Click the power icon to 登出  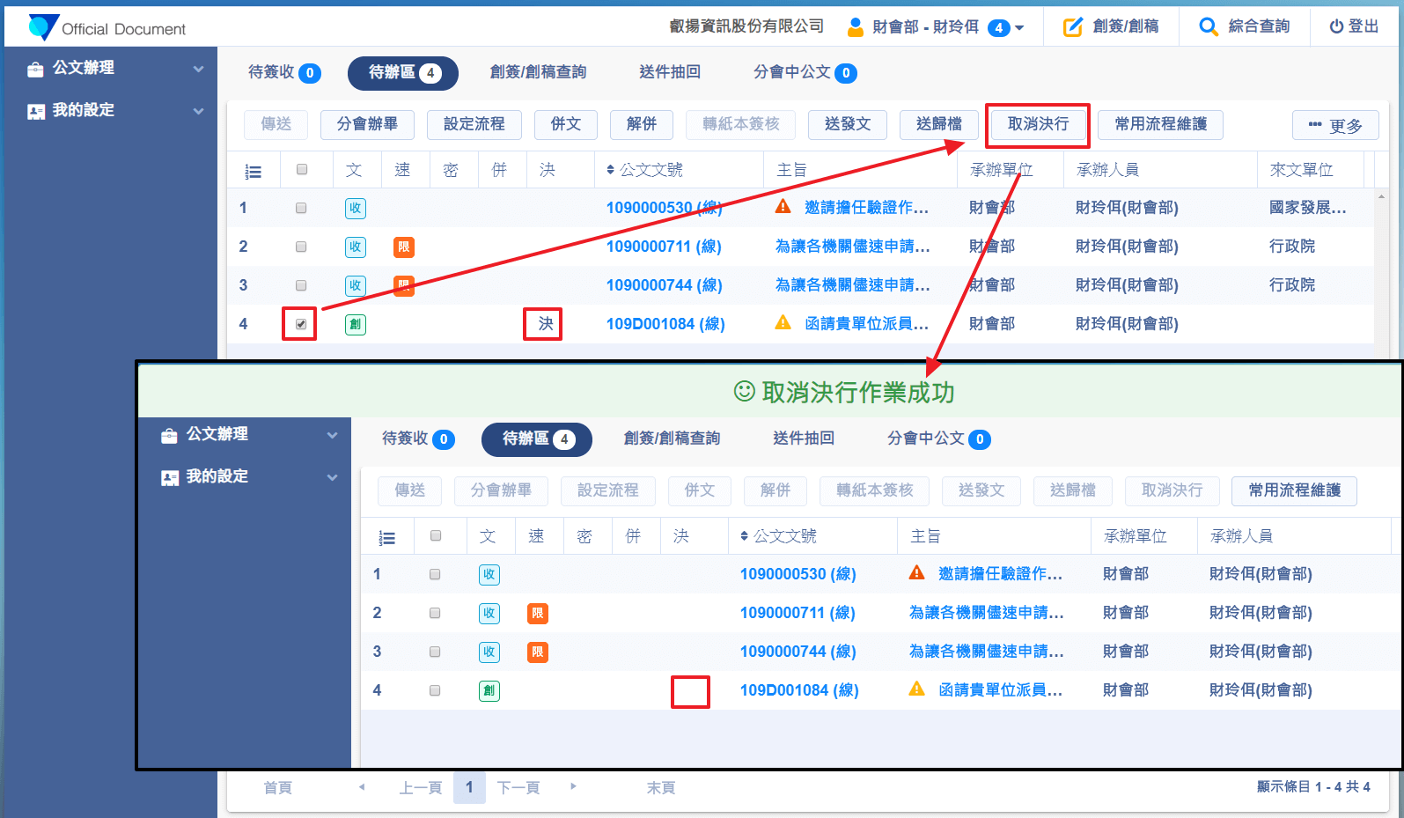(1336, 27)
